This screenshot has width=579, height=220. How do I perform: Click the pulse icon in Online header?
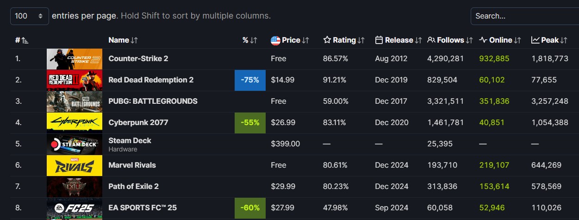pos(483,40)
